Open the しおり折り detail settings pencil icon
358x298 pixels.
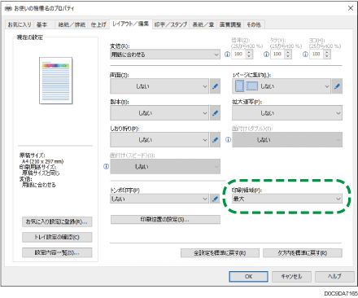click(x=215, y=140)
